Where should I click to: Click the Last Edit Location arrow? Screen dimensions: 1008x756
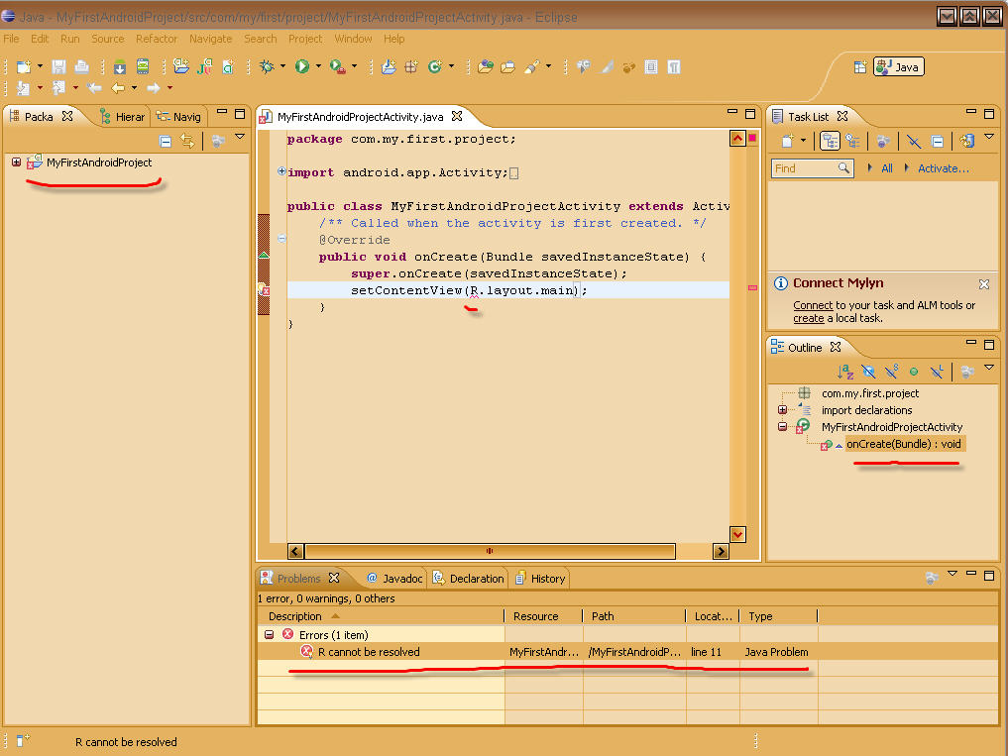[x=94, y=88]
